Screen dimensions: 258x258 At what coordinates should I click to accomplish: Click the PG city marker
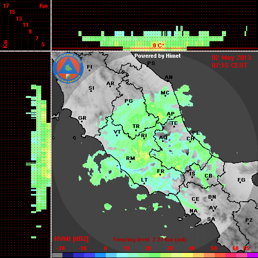click(x=128, y=104)
